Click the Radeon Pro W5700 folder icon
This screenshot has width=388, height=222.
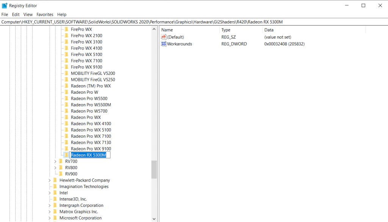[x=67, y=111]
